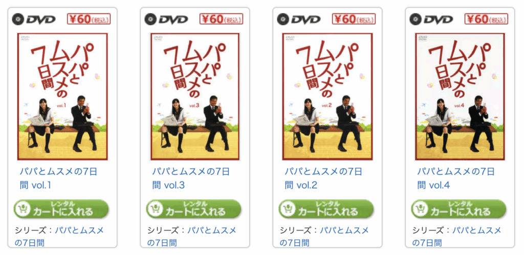Open the パパとムスメの7日間 vol.2 title link
This screenshot has height=255, width=524.
(x=323, y=178)
